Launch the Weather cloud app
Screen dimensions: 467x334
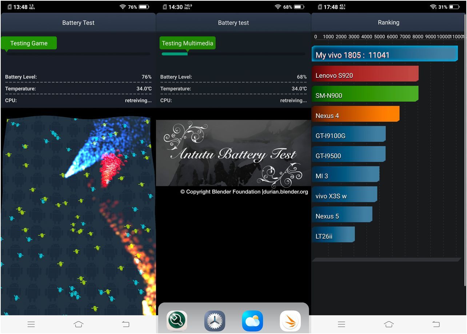tap(252, 321)
